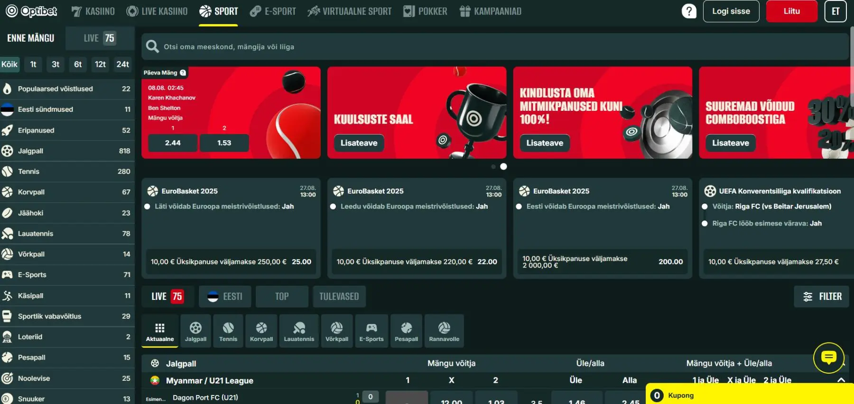Screen dimensions: 854x404
Task: Go to the KAMPAANIAD section
Action: (x=491, y=11)
